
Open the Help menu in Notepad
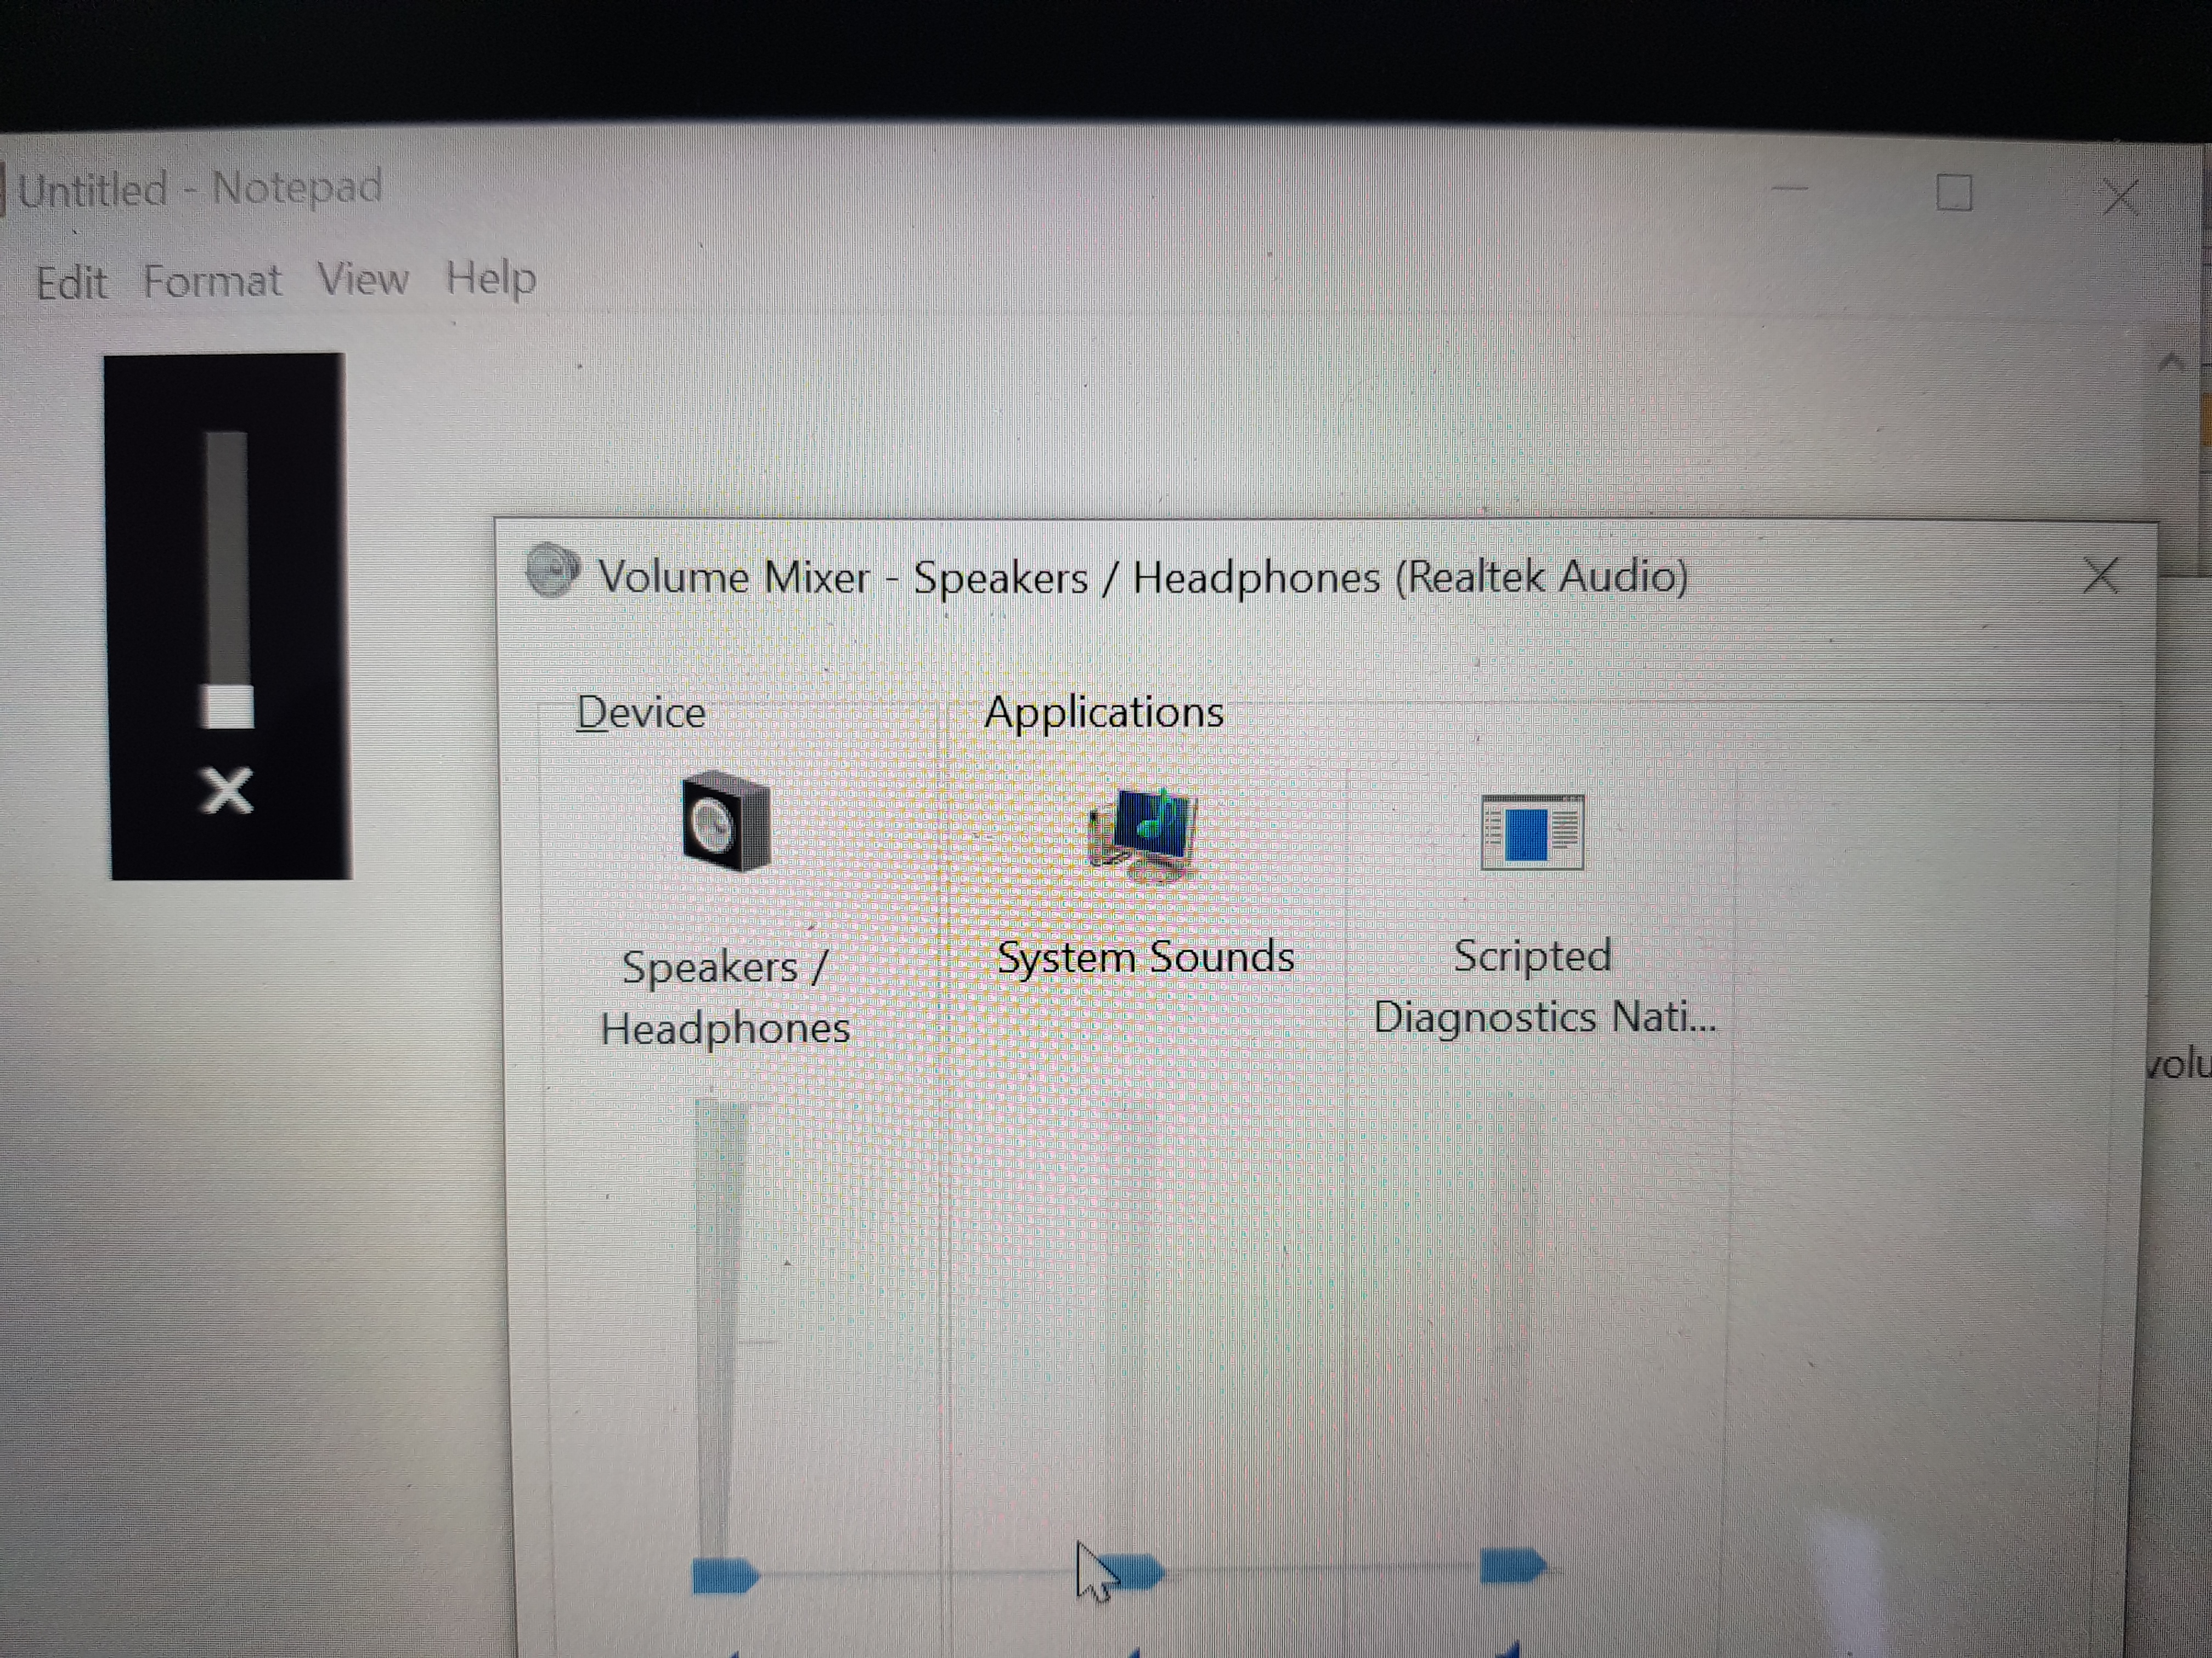click(x=490, y=278)
